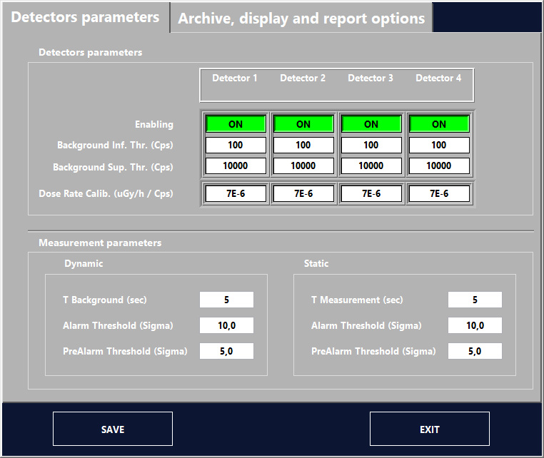This screenshot has height=458, width=544.
Task: Toggle Detector 2 enabling ON button
Action: click(303, 124)
